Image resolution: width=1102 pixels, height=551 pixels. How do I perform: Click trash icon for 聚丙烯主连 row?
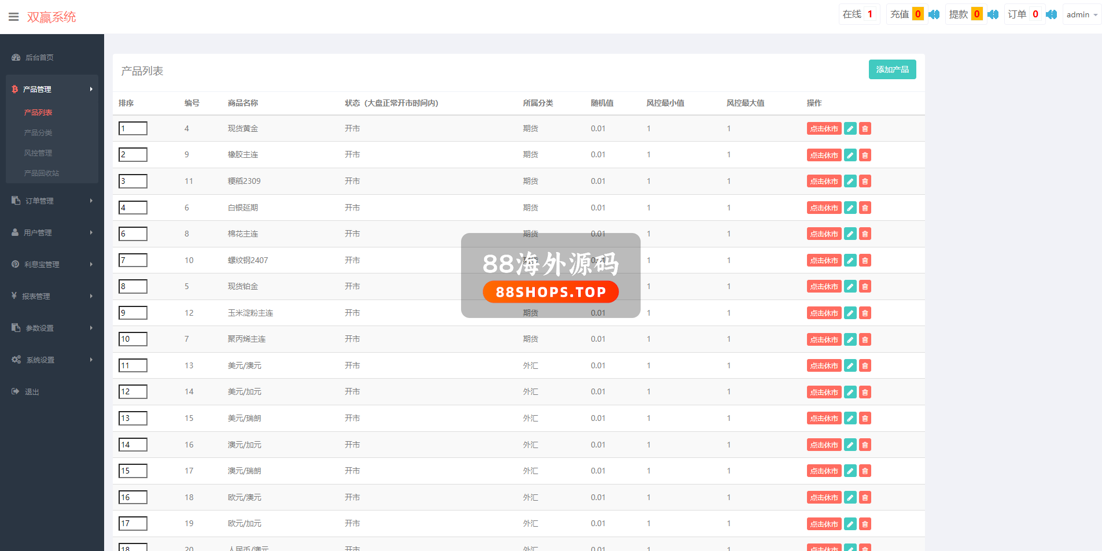(x=865, y=339)
